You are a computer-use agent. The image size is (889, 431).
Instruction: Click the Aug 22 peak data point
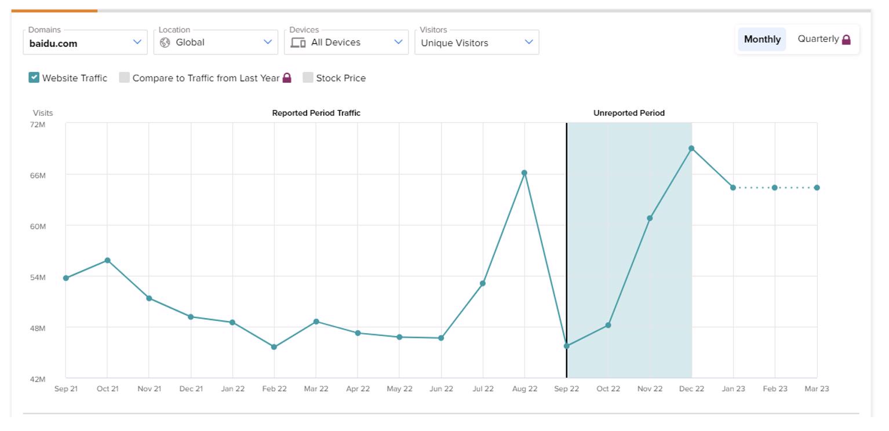click(x=524, y=173)
